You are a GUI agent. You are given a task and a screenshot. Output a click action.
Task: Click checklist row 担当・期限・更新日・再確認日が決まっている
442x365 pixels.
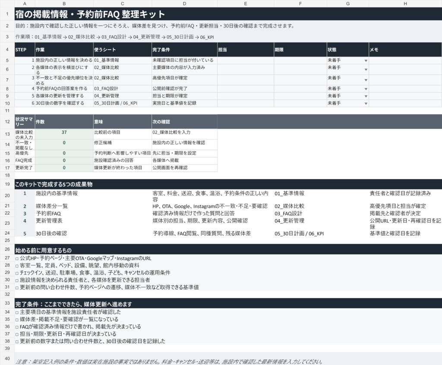pyautogui.click(x=228, y=334)
